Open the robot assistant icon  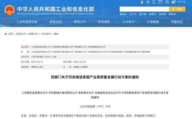pyautogui.click(x=142, y=2)
